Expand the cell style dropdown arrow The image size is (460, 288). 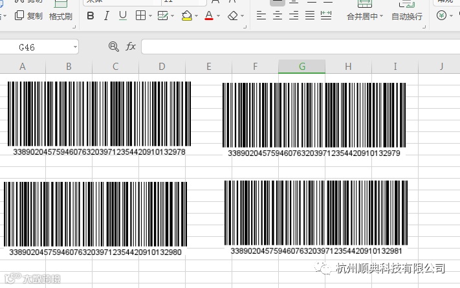tap(172, 16)
